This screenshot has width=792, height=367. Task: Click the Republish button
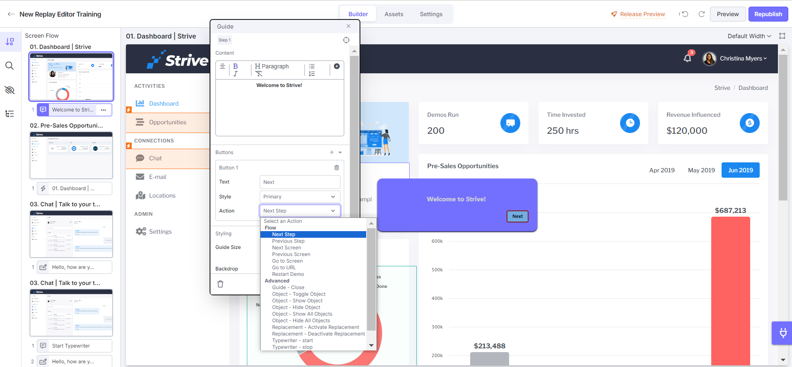click(768, 14)
